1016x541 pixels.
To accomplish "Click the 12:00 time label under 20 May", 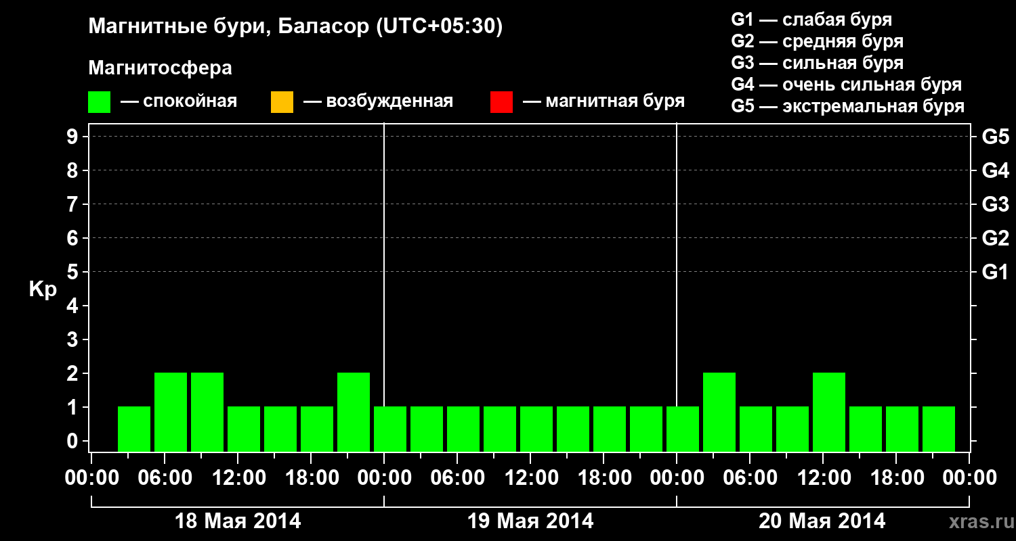I will coord(823,478).
